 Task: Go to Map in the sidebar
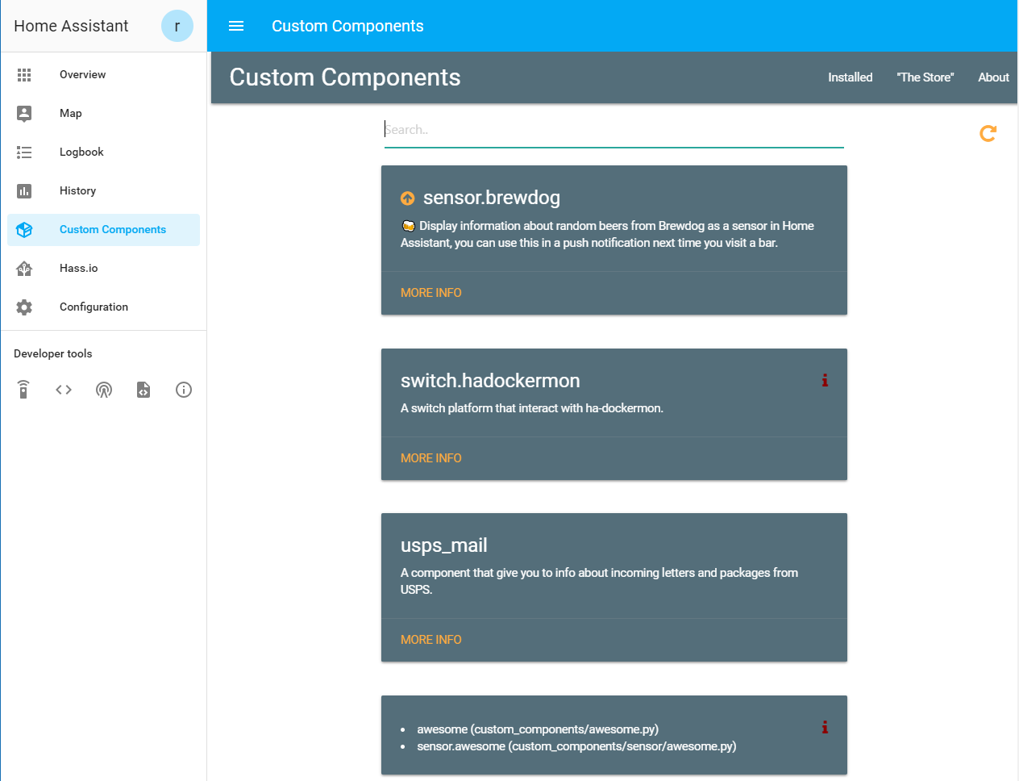pyautogui.click(x=103, y=114)
